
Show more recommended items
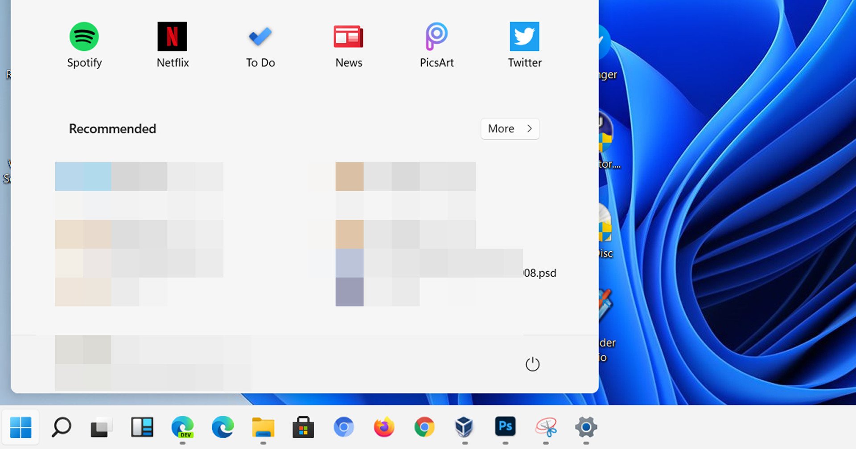pos(510,129)
